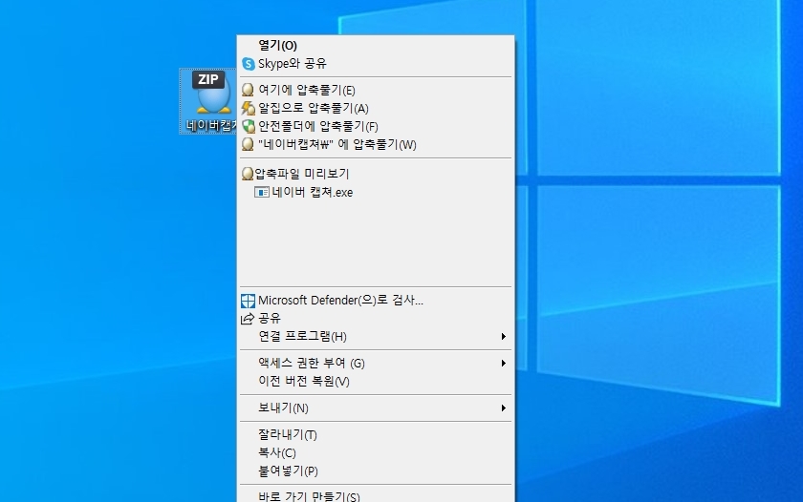Click the egg icon beside "네이버캡쳐\" 에 압축풀기
Image resolution: width=803 pixels, height=502 pixels.
point(248,145)
